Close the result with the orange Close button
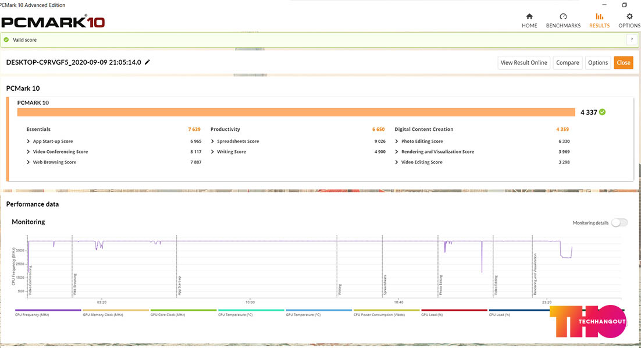 (624, 63)
